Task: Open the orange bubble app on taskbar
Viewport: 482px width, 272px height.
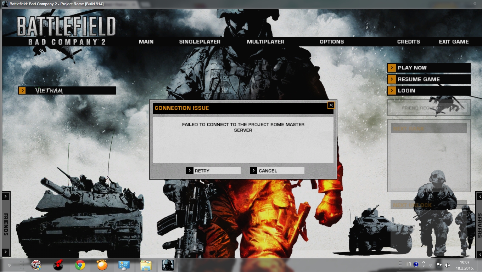Action: pos(102,265)
